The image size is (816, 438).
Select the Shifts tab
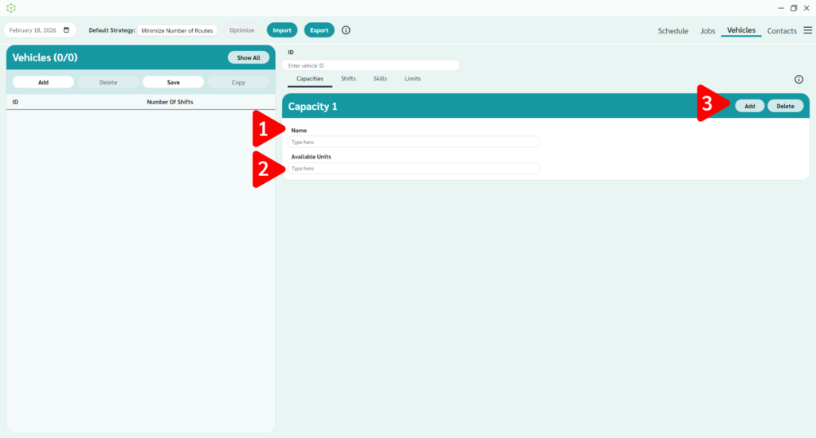click(348, 79)
